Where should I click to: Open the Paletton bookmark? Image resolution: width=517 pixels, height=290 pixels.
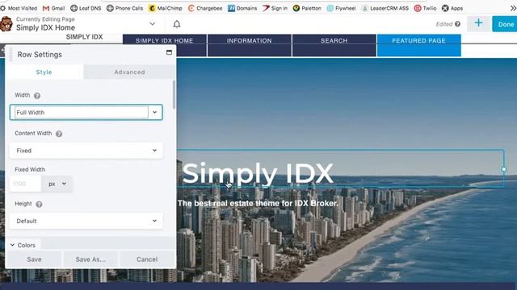307,8
